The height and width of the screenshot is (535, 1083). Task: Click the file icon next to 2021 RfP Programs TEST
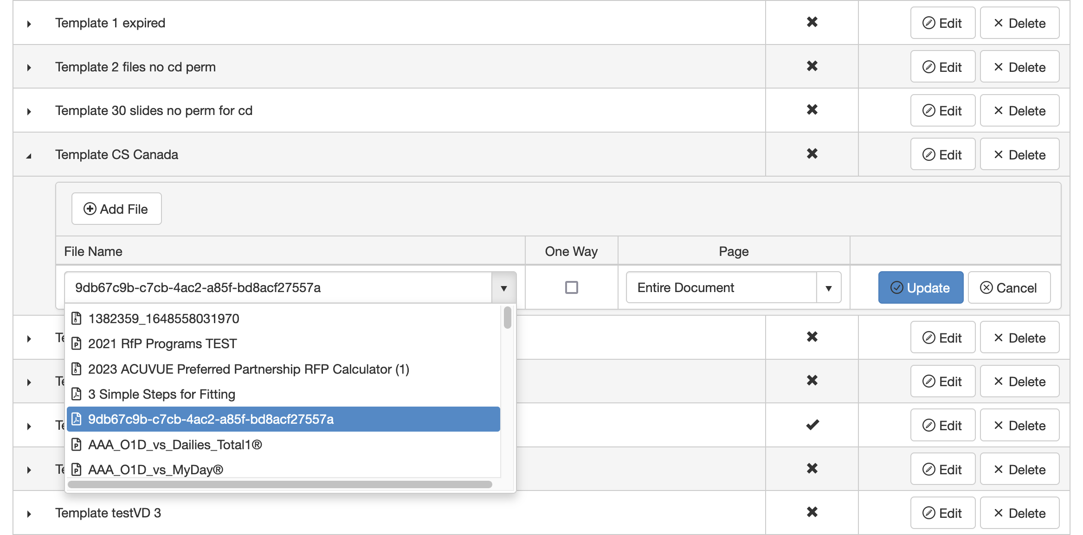point(77,344)
